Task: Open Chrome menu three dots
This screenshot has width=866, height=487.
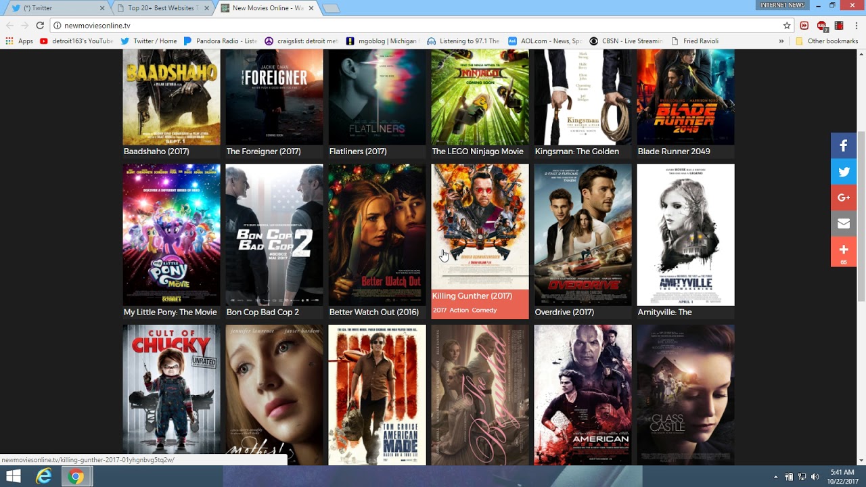Action: 857,26
